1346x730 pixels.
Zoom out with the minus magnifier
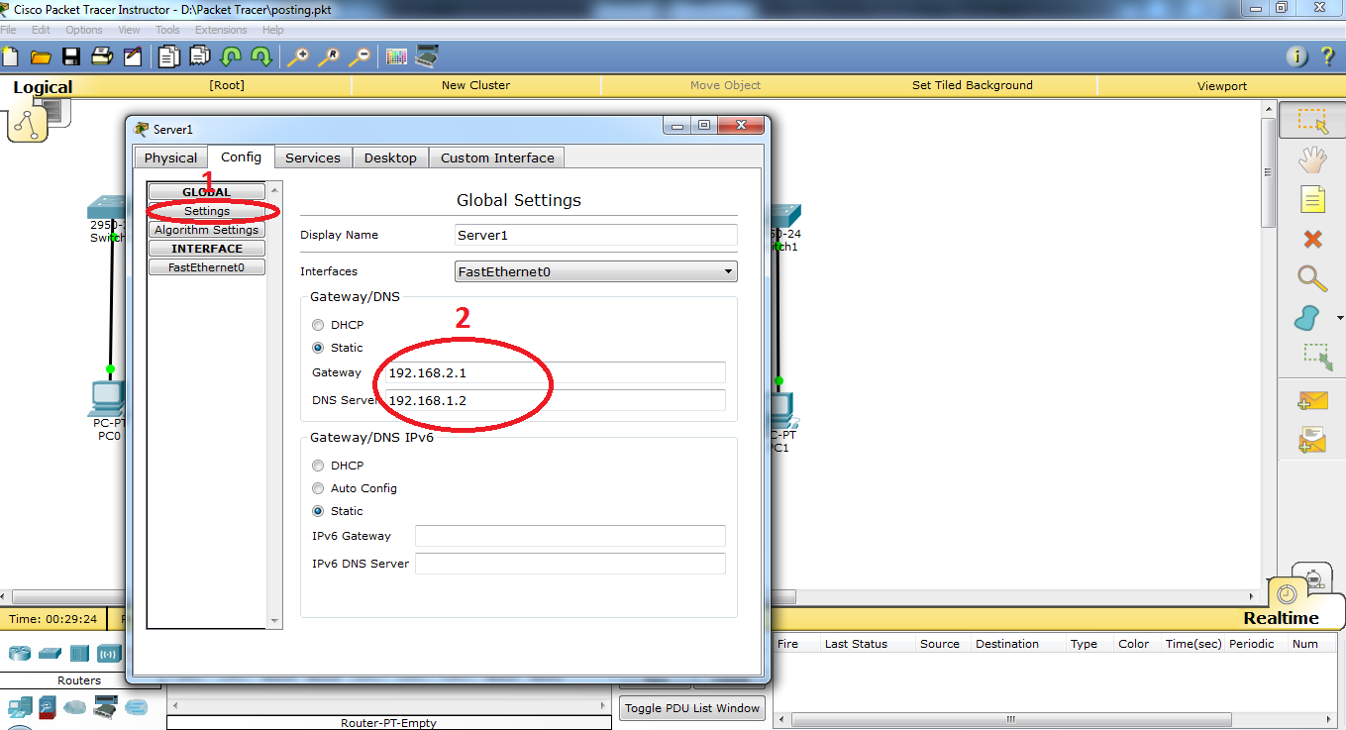click(x=360, y=56)
